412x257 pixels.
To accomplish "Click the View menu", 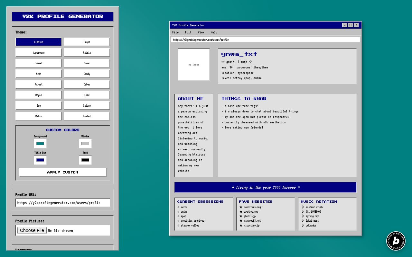I will pyautogui.click(x=201, y=32).
